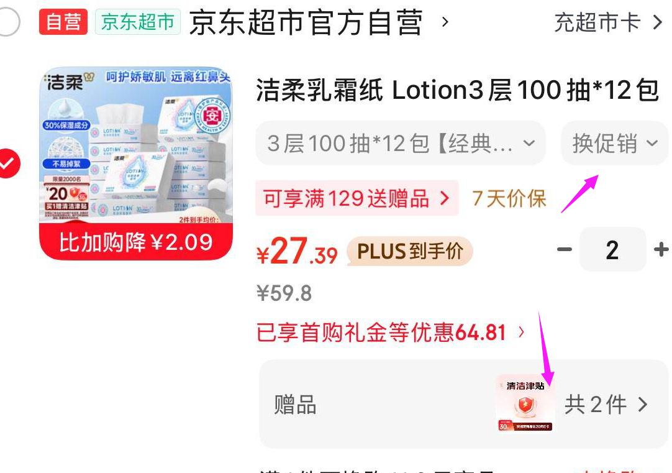
Task: Open the tissue product thumbnail image
Action: [136, 163]
